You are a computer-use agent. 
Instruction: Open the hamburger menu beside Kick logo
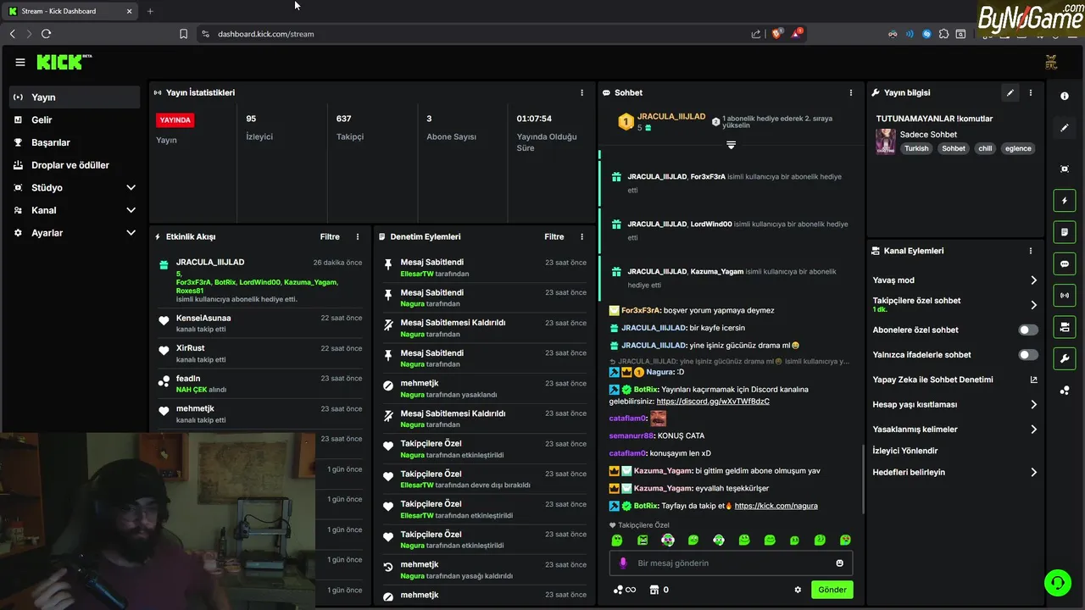click(x=19, y=62)
